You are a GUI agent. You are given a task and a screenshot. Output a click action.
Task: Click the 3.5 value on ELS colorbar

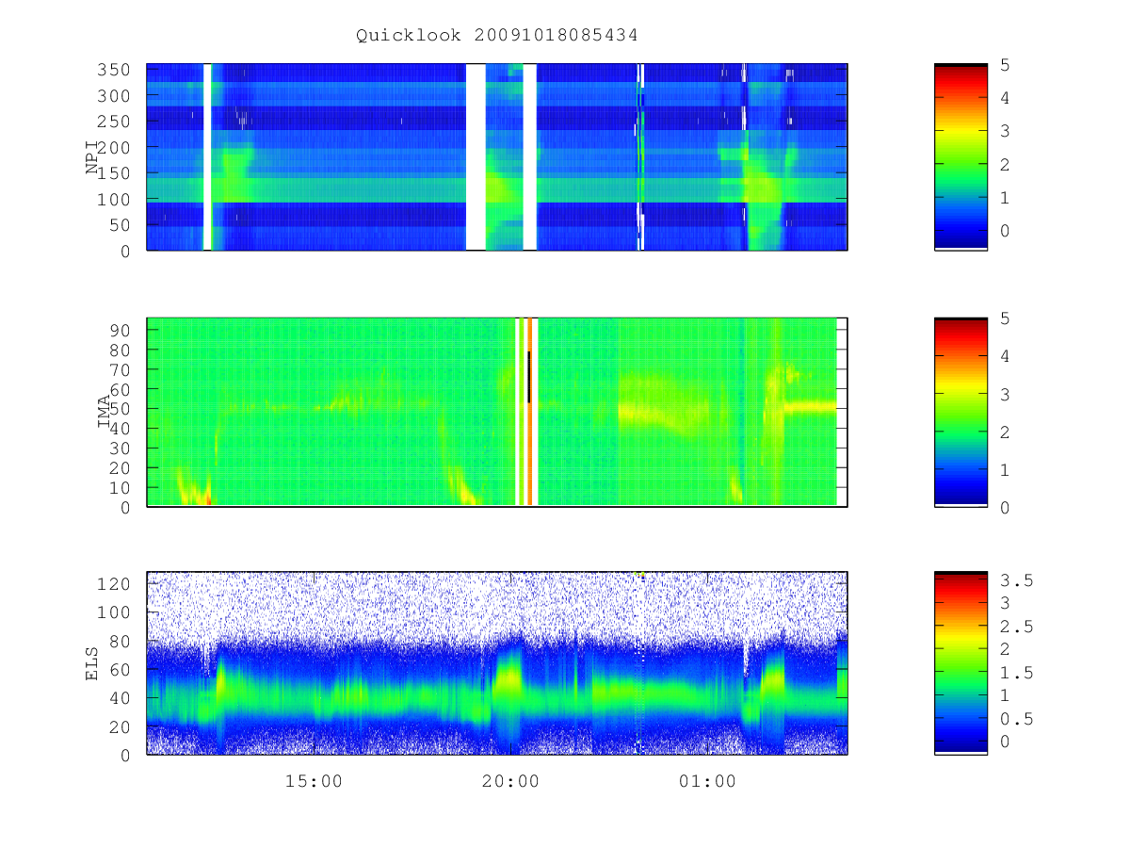[1017, 580]
